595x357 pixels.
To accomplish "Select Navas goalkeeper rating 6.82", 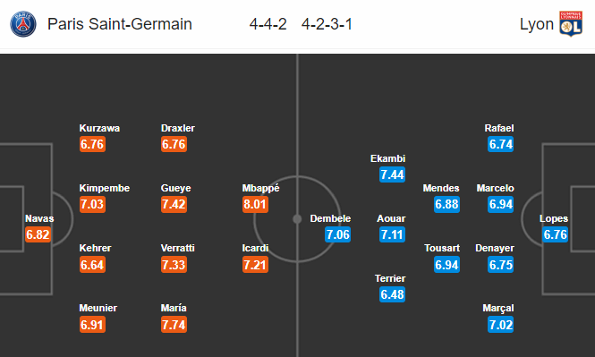I will coord(38,234).
